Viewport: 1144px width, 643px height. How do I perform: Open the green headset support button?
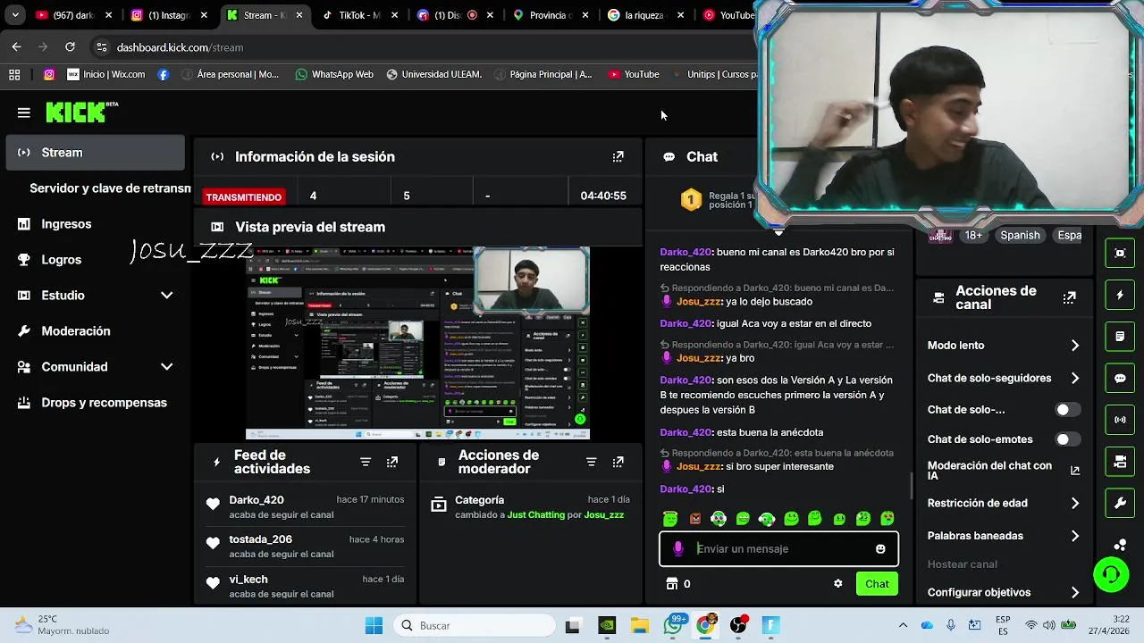tap(1111, 574)
